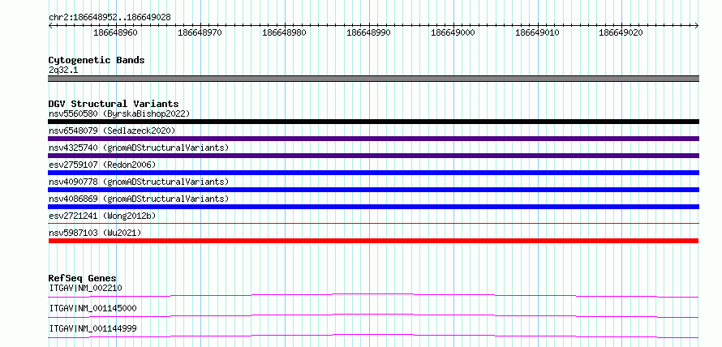Select the Cytogenetic Bands track title
The image size is (722, 347).
pyautogui.click(x=97, y=60)
